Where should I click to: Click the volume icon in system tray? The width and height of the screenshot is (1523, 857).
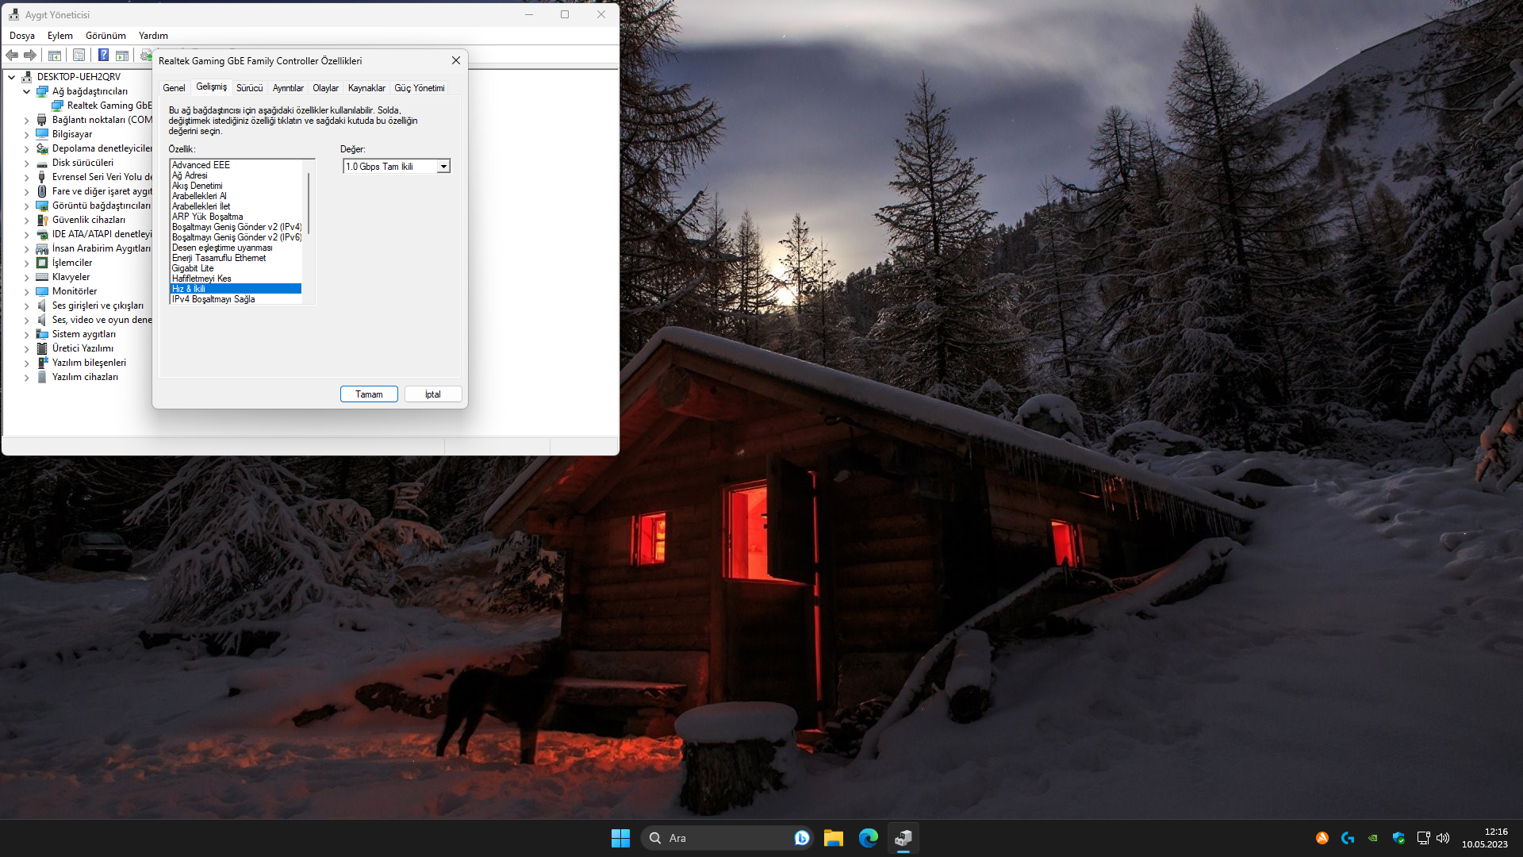(1443, 838)
